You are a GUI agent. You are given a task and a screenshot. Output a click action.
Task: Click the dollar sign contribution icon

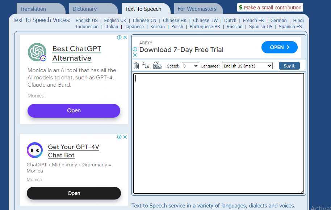[240, 7]
